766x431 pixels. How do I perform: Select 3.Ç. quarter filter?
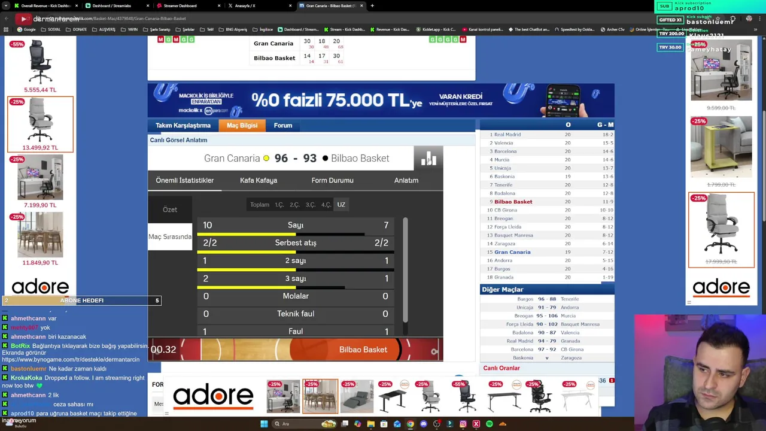(x=311, y=205)
